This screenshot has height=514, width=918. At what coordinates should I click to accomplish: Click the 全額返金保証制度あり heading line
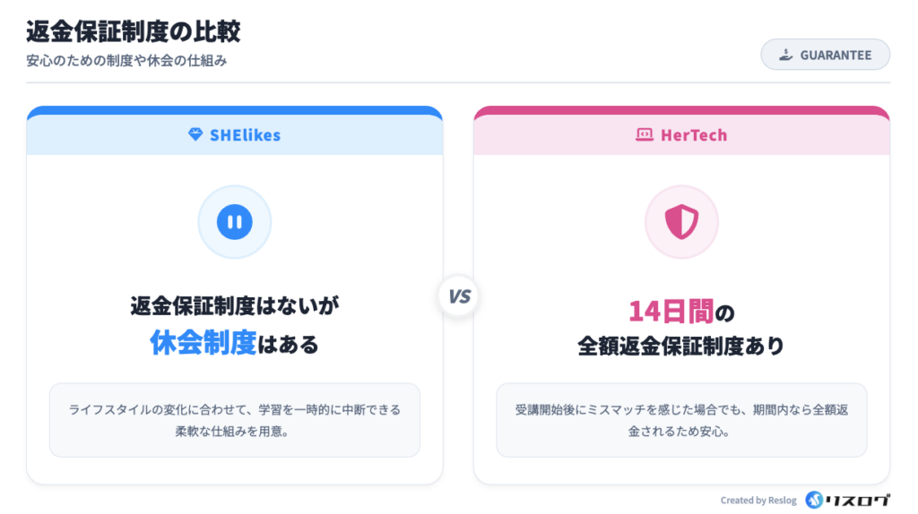[681, 347]
